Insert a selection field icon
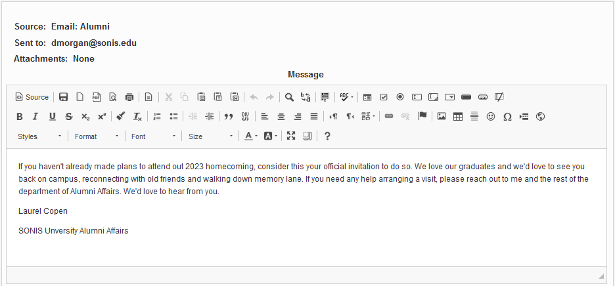 [x=449, y=97]
